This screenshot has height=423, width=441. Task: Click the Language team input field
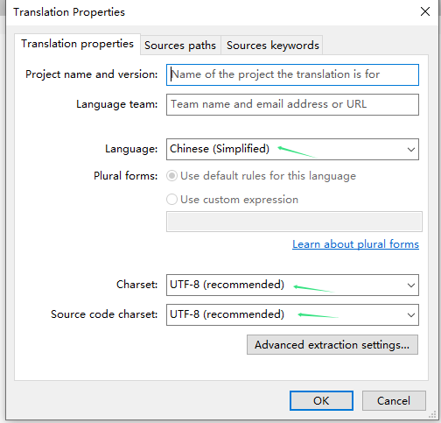292,104
